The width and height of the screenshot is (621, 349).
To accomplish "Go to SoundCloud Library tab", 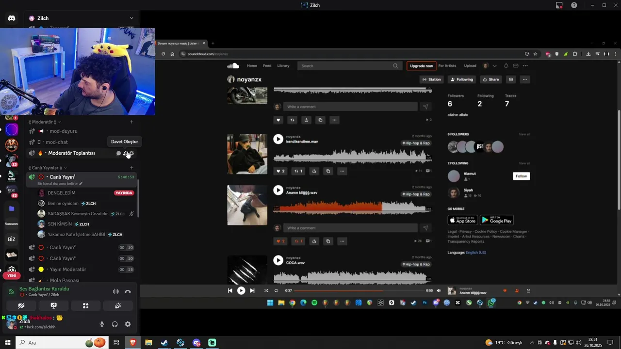I will (x=283, y=66).
